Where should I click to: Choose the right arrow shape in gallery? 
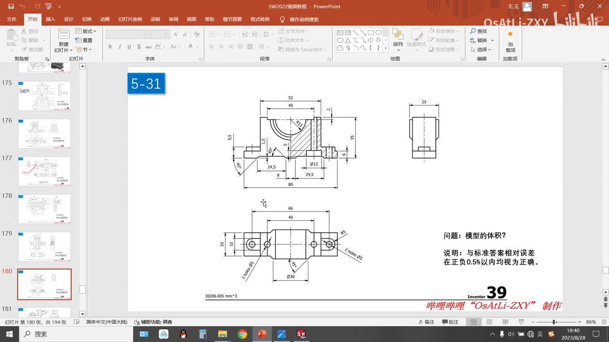(x=371, y=40)
